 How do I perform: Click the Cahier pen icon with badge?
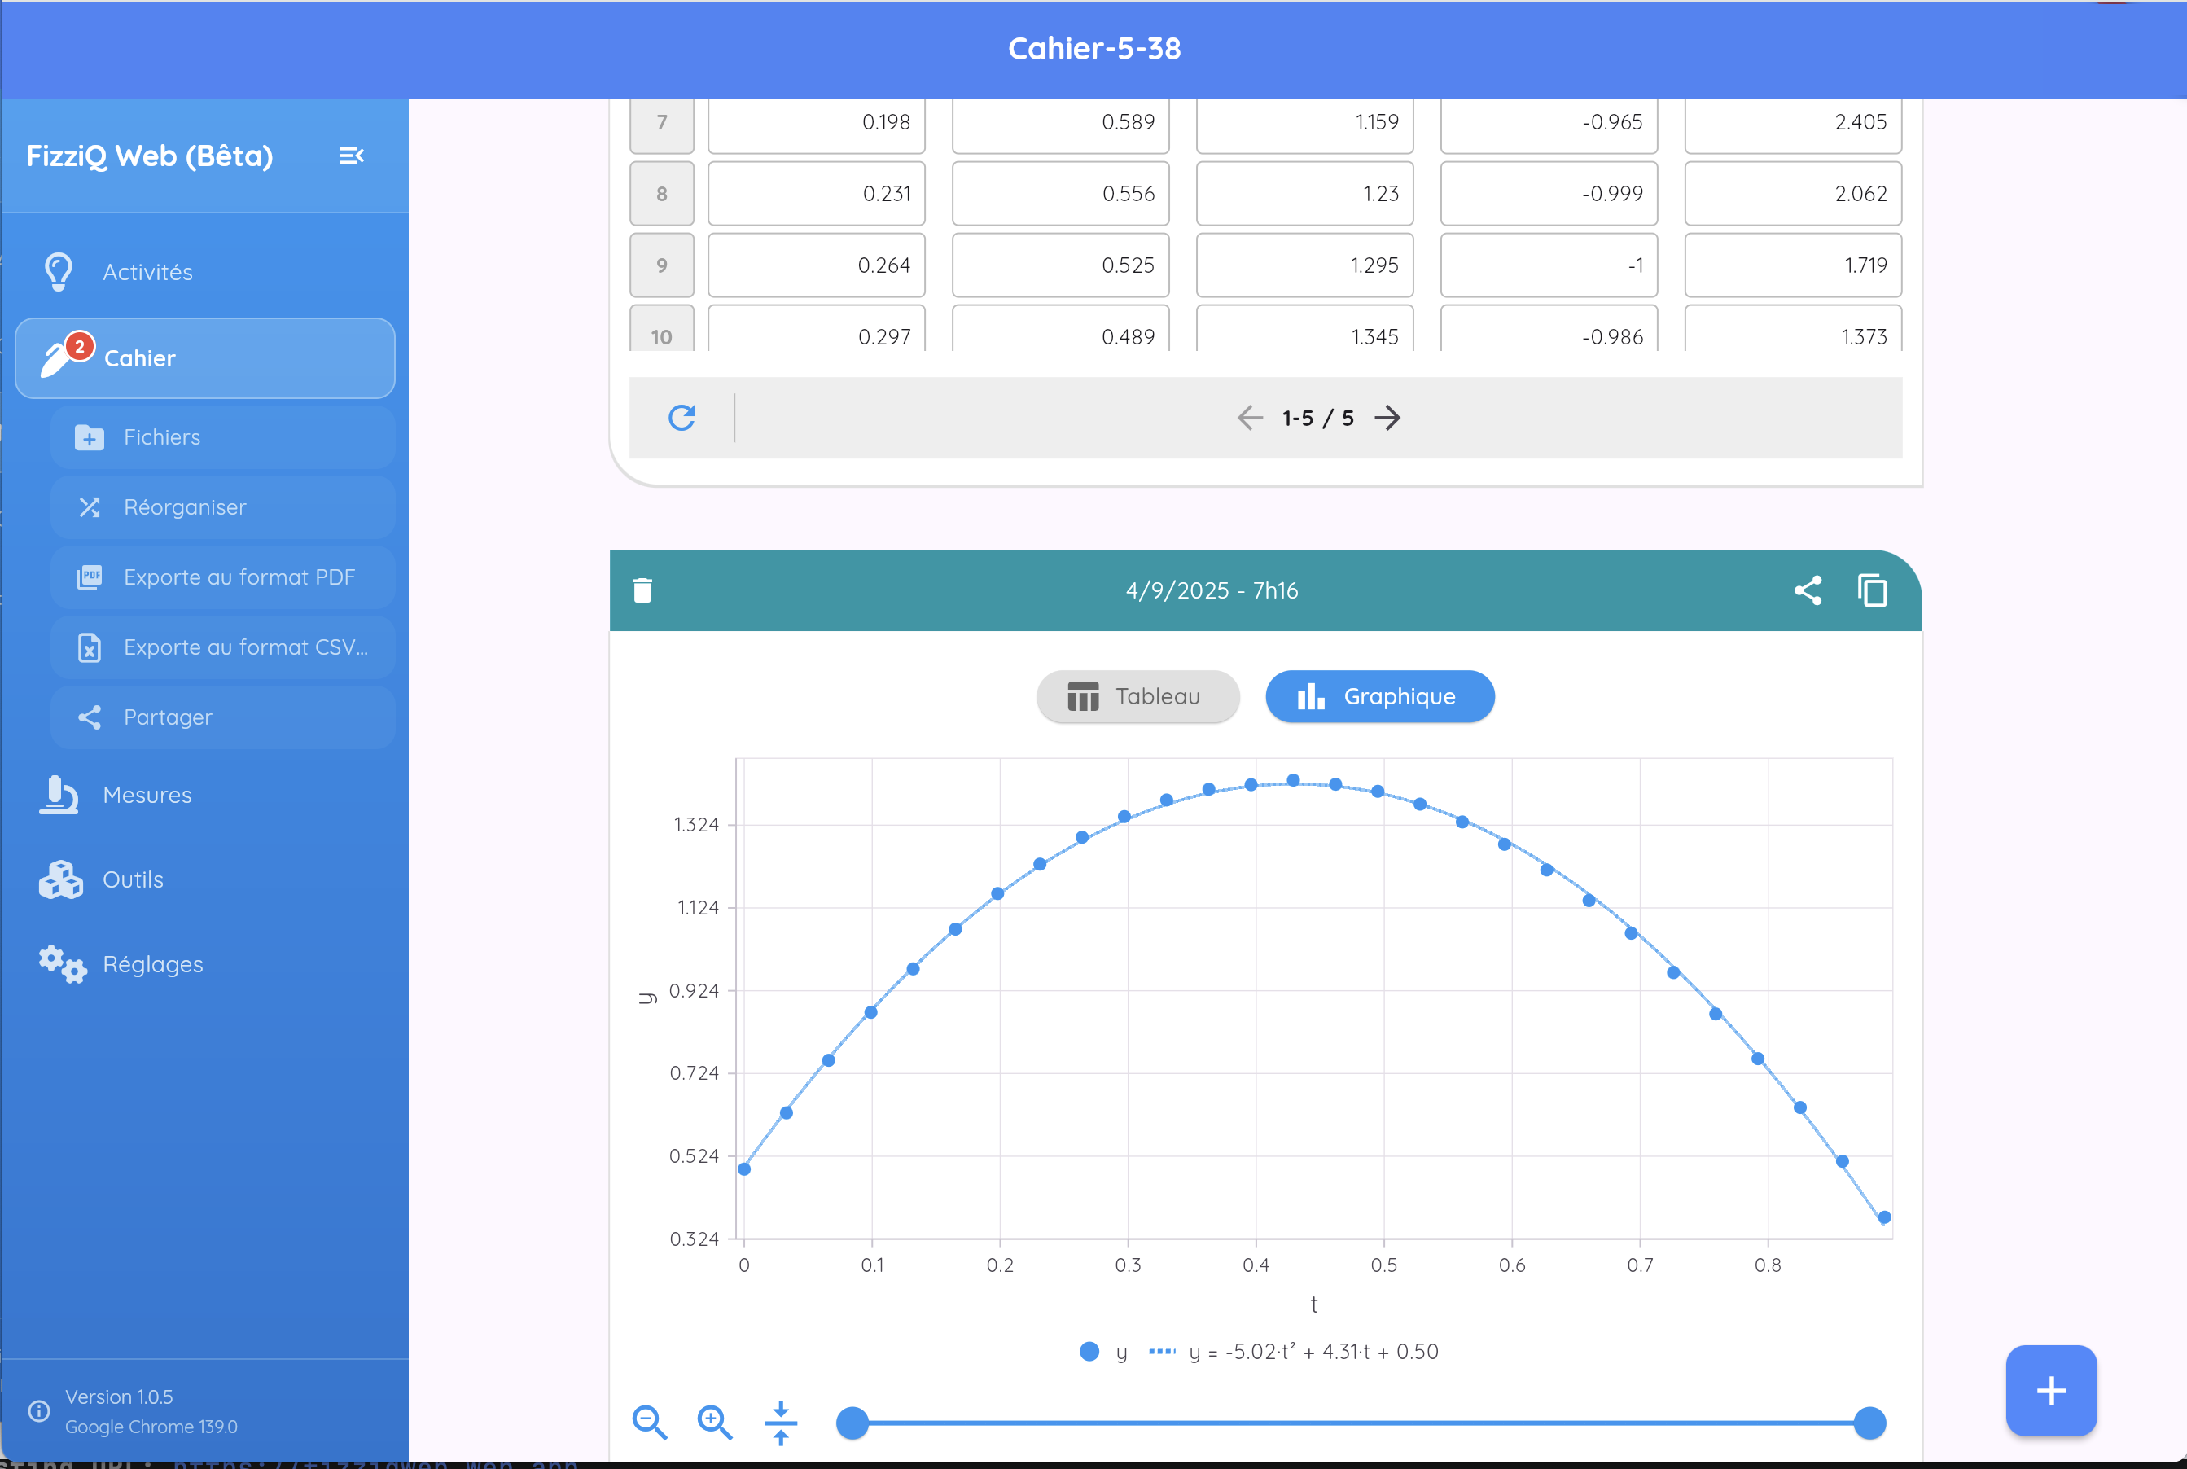pos(66,357)
